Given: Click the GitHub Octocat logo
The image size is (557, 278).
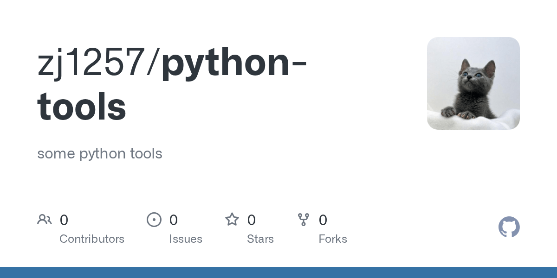Looking at the screenshot, I should [509, 227].
